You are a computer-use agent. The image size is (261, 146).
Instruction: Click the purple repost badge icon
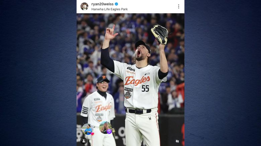(x=109, y=131)
